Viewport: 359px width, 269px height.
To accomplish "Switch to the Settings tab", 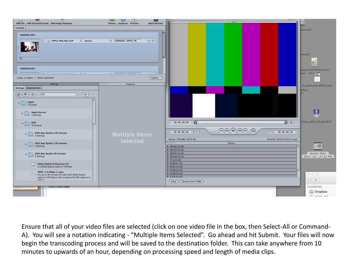I will click(x=20, y=88).
